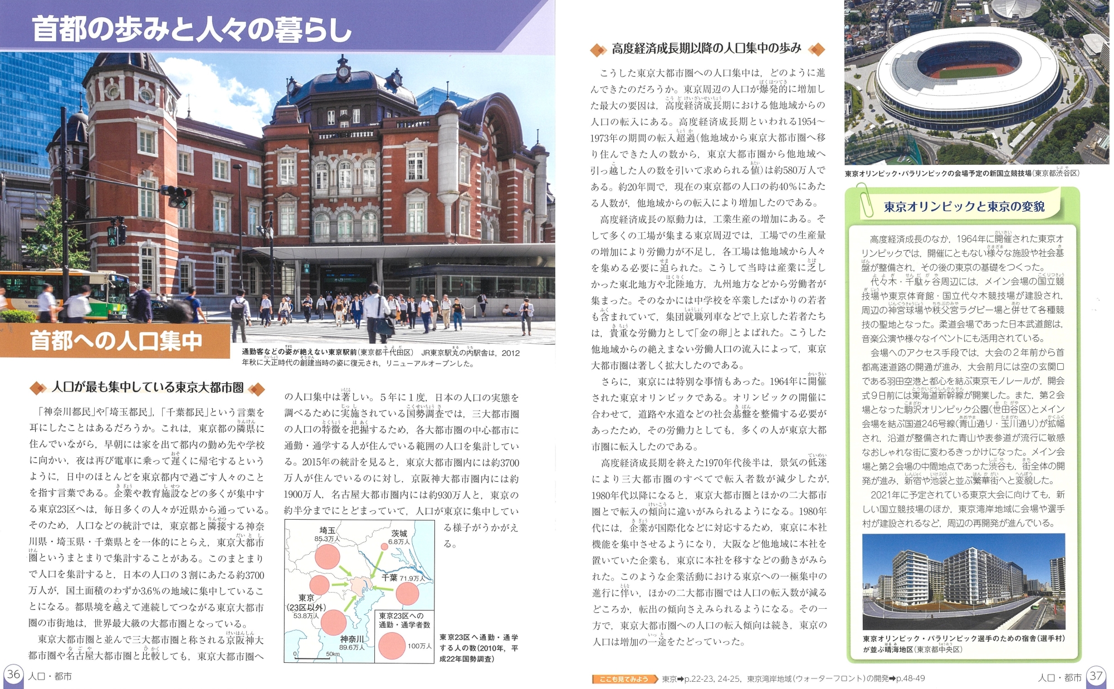
Task: Click the red Chiba commuter circle on the map
Action: coord(407,594)
